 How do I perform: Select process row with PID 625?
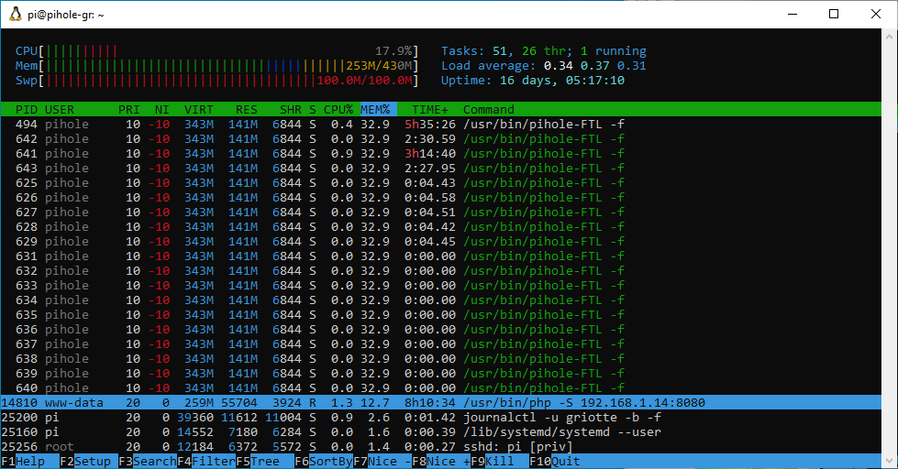coord(441,183)
